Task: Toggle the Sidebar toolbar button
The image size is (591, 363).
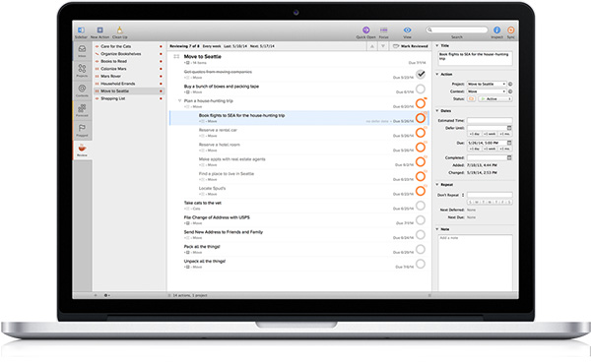Action: pyautogui.click(x=81, y=32)
